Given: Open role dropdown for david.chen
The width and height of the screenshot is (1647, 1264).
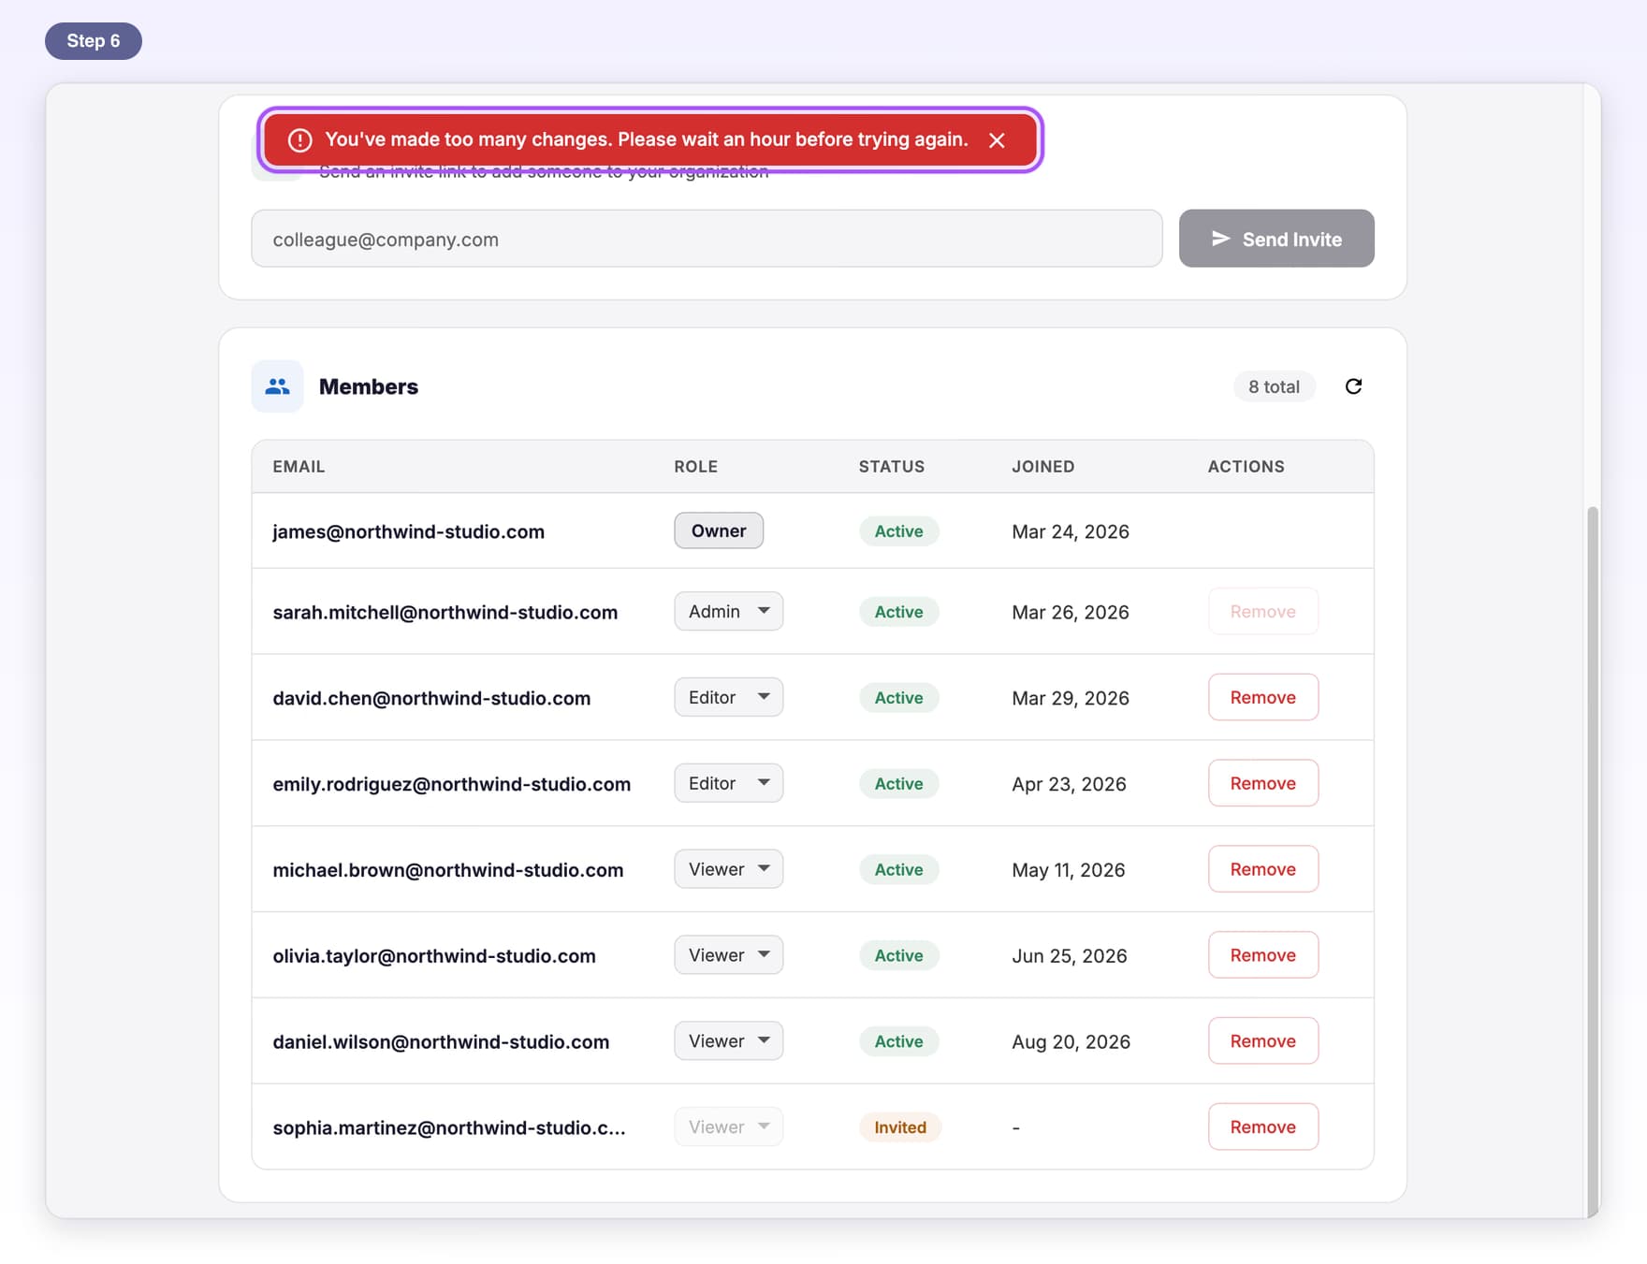Looking at the screenshot, I should 728,697.
